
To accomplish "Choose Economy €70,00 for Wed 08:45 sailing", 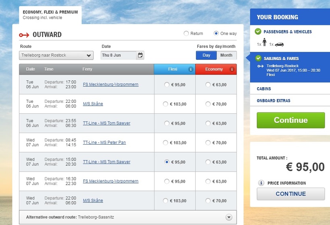I will coord(208,143).
